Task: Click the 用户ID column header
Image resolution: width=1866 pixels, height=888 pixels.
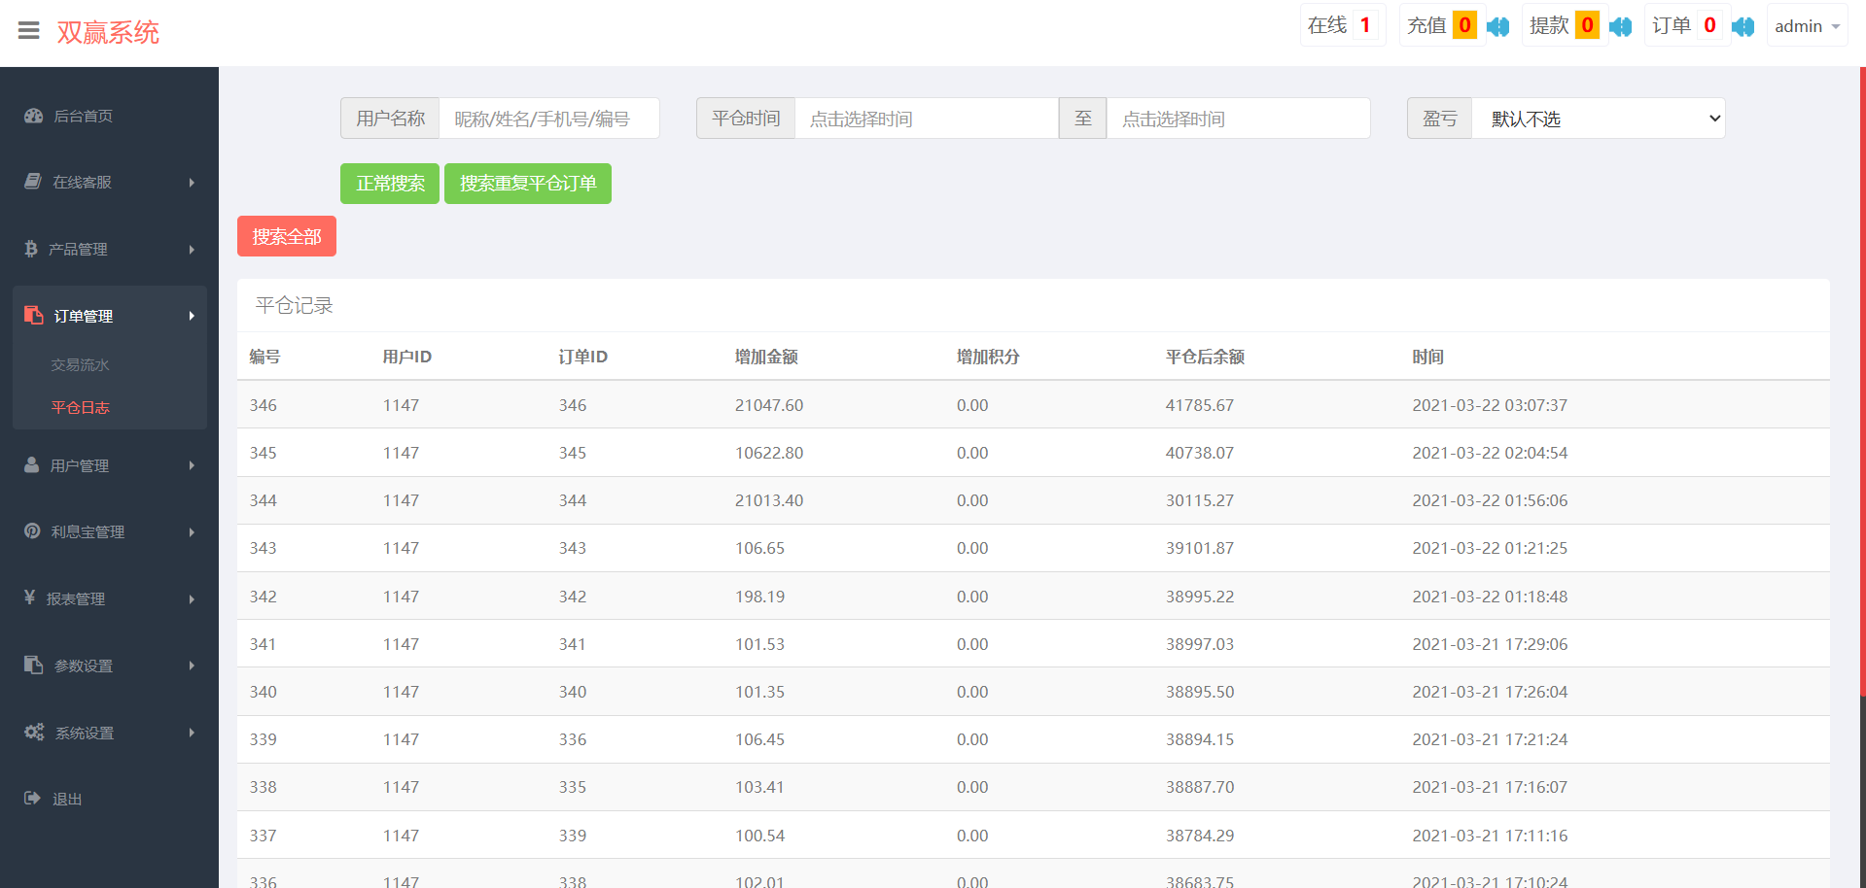Action: [406, 357]
